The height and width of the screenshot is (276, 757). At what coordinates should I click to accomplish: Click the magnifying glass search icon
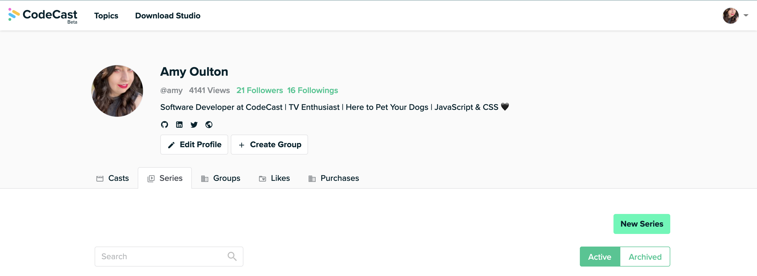coord(232,256)
